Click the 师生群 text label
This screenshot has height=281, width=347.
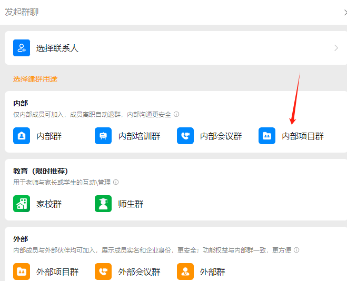pyautogui.click(x=131, y=204)
